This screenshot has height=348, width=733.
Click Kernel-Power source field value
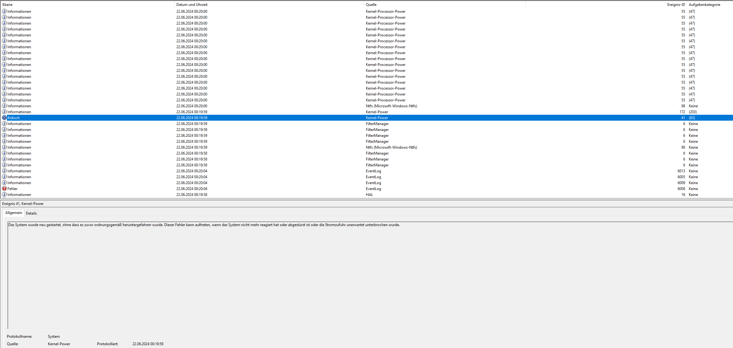[x=59, y=344]
